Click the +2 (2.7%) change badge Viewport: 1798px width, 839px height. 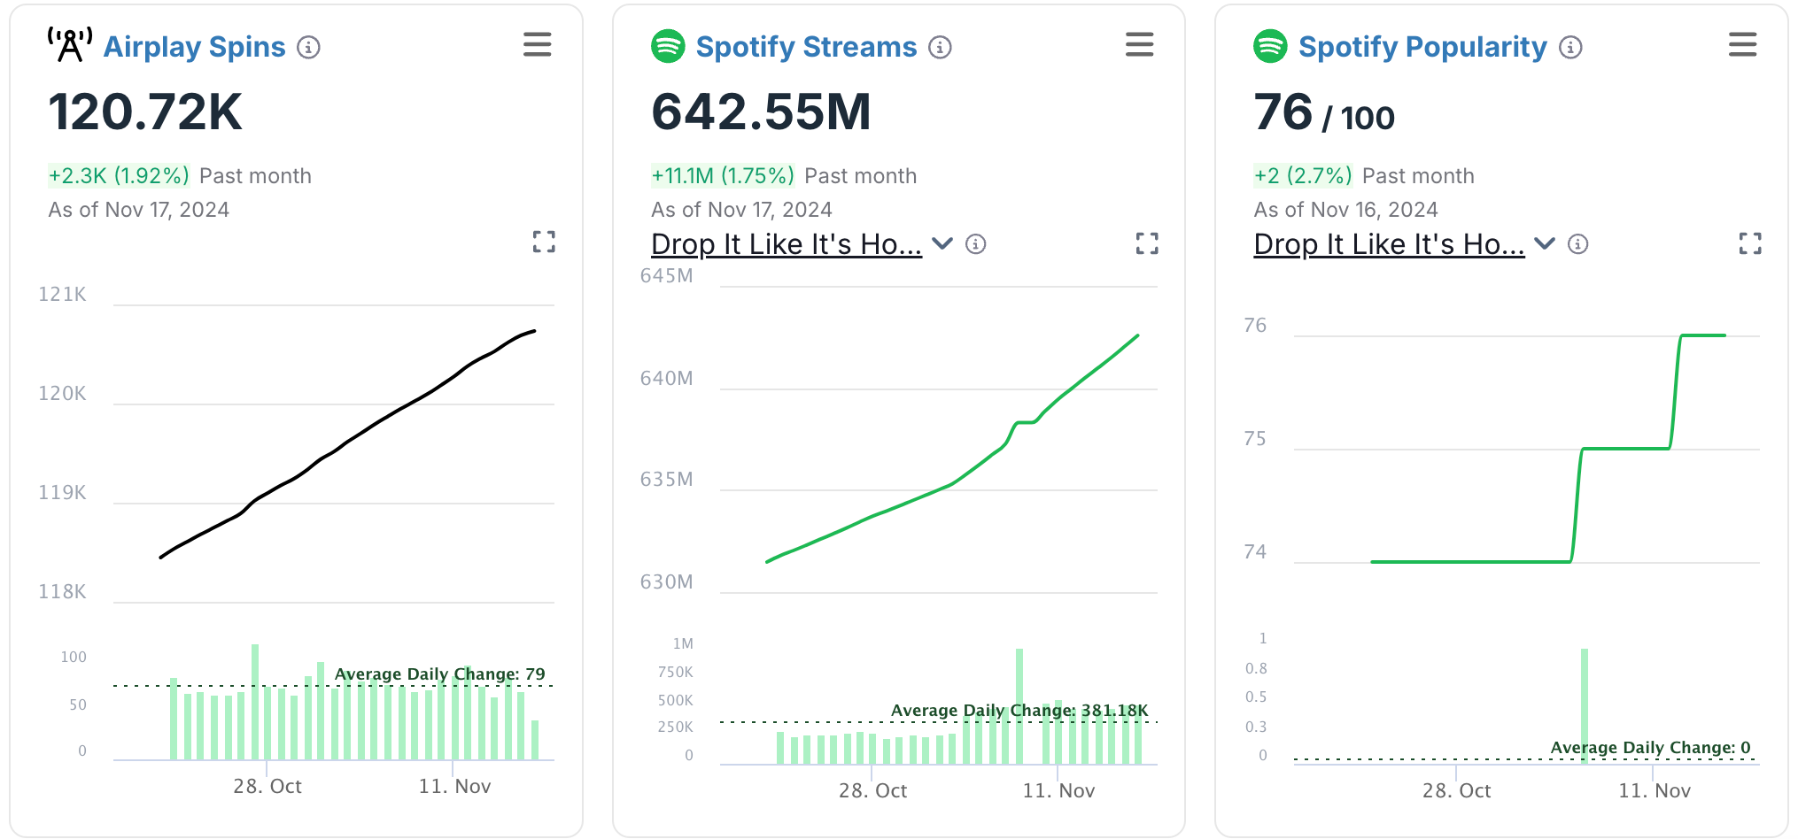(x=1303, y=176)
